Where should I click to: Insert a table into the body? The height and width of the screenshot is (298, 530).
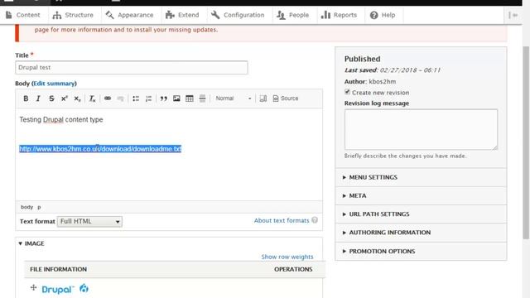(190, 99)
